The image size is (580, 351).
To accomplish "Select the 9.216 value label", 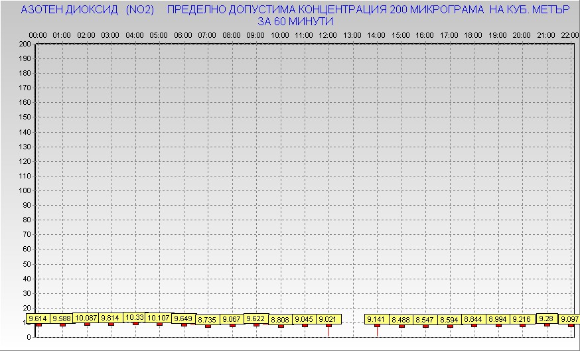I will tap(522, 319).
